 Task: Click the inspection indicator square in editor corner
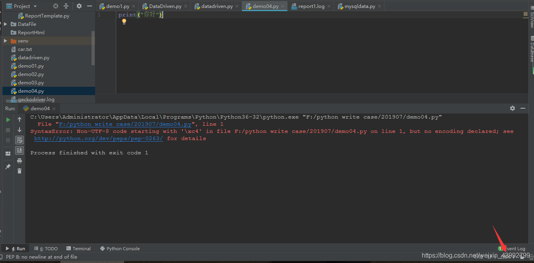click(x=525, y=14)
